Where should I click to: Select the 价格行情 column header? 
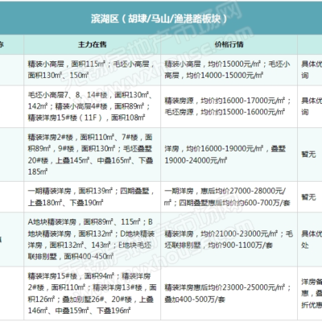[x=229, y=44]
